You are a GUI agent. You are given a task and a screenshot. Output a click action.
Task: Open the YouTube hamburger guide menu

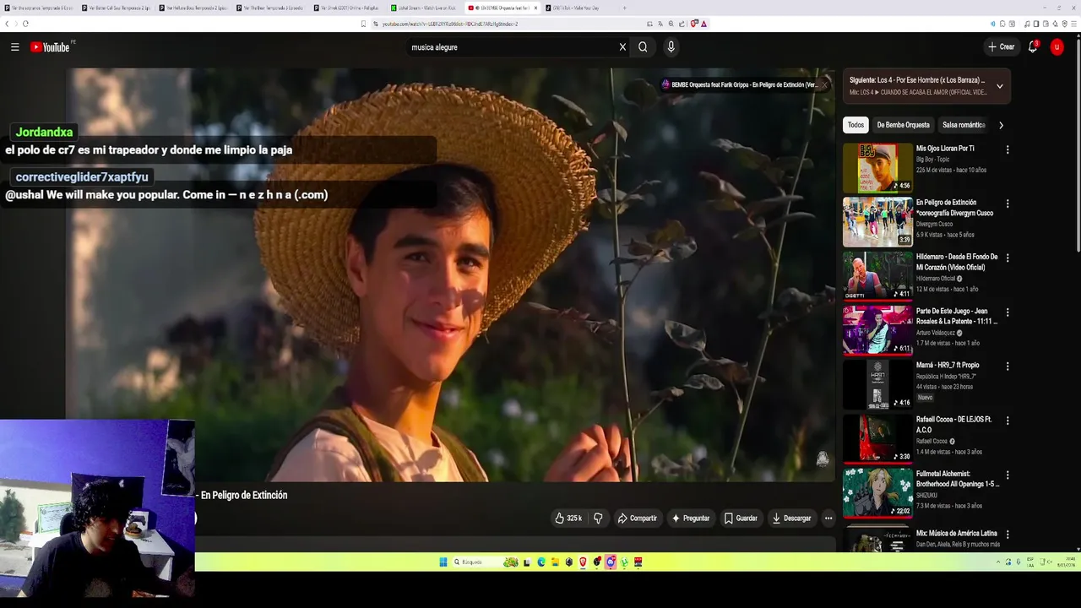click(x=14, y=47)
